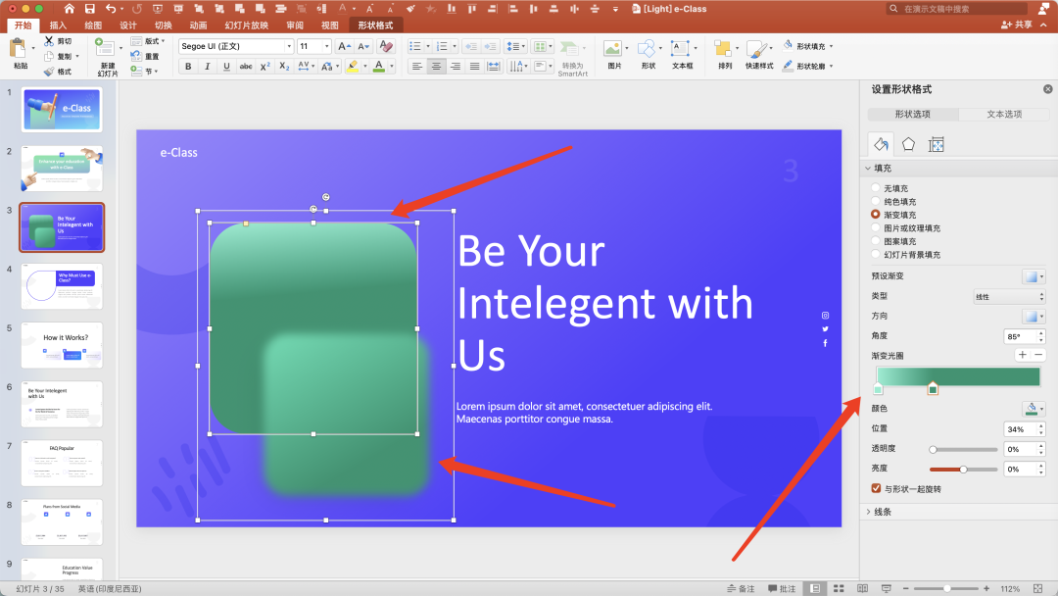The image size is (1058, 596).
Task: Apply superscript formatting
Action: 265,66
